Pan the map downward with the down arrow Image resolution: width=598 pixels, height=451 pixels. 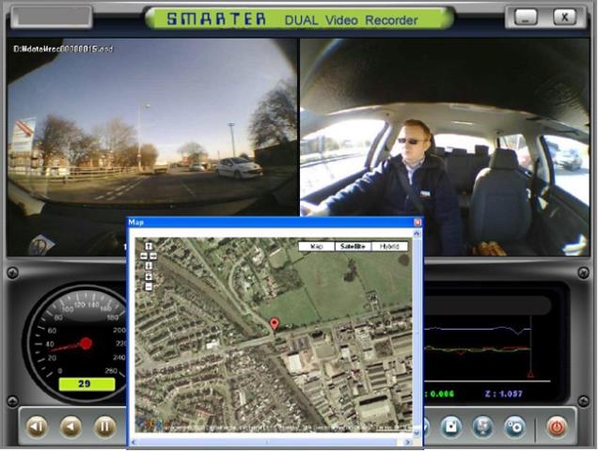pyautogui.click(x=149, y=265)
